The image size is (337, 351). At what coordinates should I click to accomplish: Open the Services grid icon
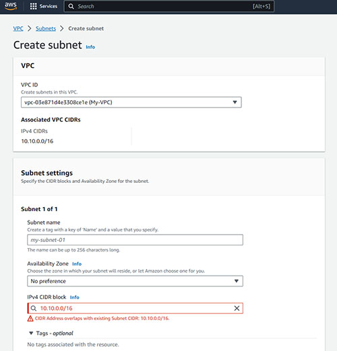(33, 6)
